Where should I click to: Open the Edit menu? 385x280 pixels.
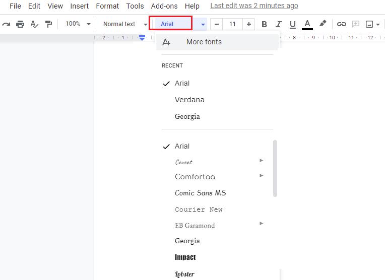click(x=34, y=6)
